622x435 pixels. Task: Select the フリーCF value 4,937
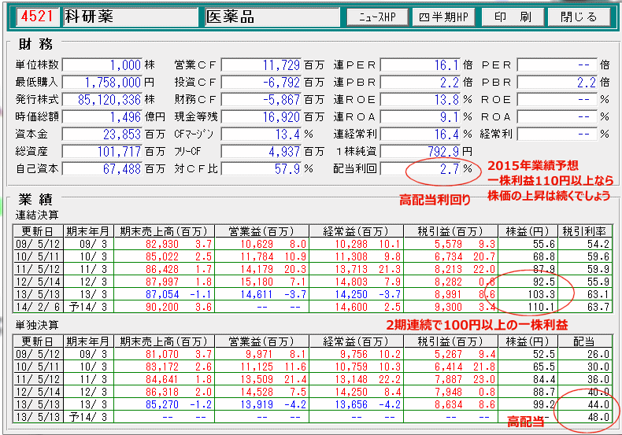pos(261,151)
